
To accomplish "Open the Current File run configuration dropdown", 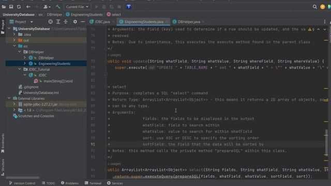I will [77, 7].
